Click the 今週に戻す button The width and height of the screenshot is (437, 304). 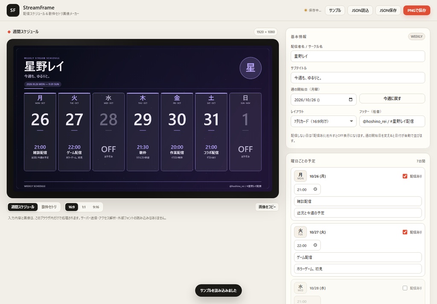[392, 98]
